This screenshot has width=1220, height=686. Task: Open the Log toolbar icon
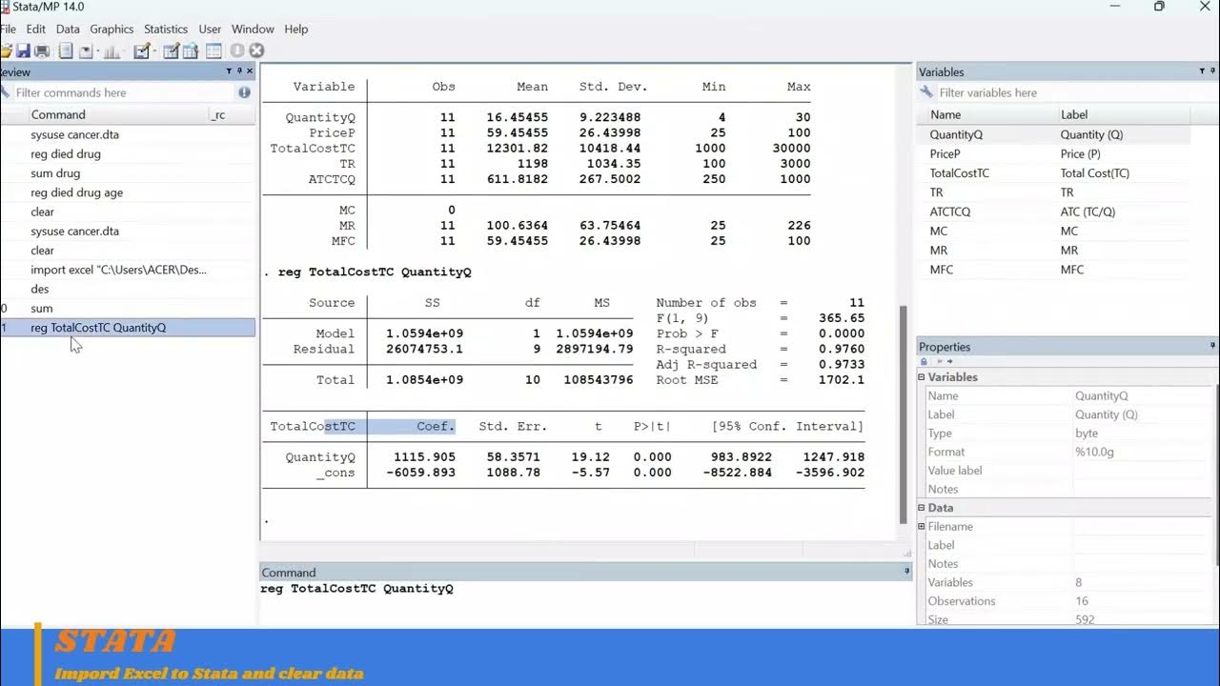point(66,50)
